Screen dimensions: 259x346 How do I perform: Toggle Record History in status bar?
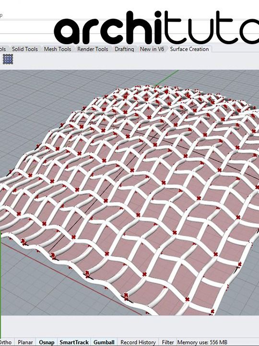click(x=138, y=342)
